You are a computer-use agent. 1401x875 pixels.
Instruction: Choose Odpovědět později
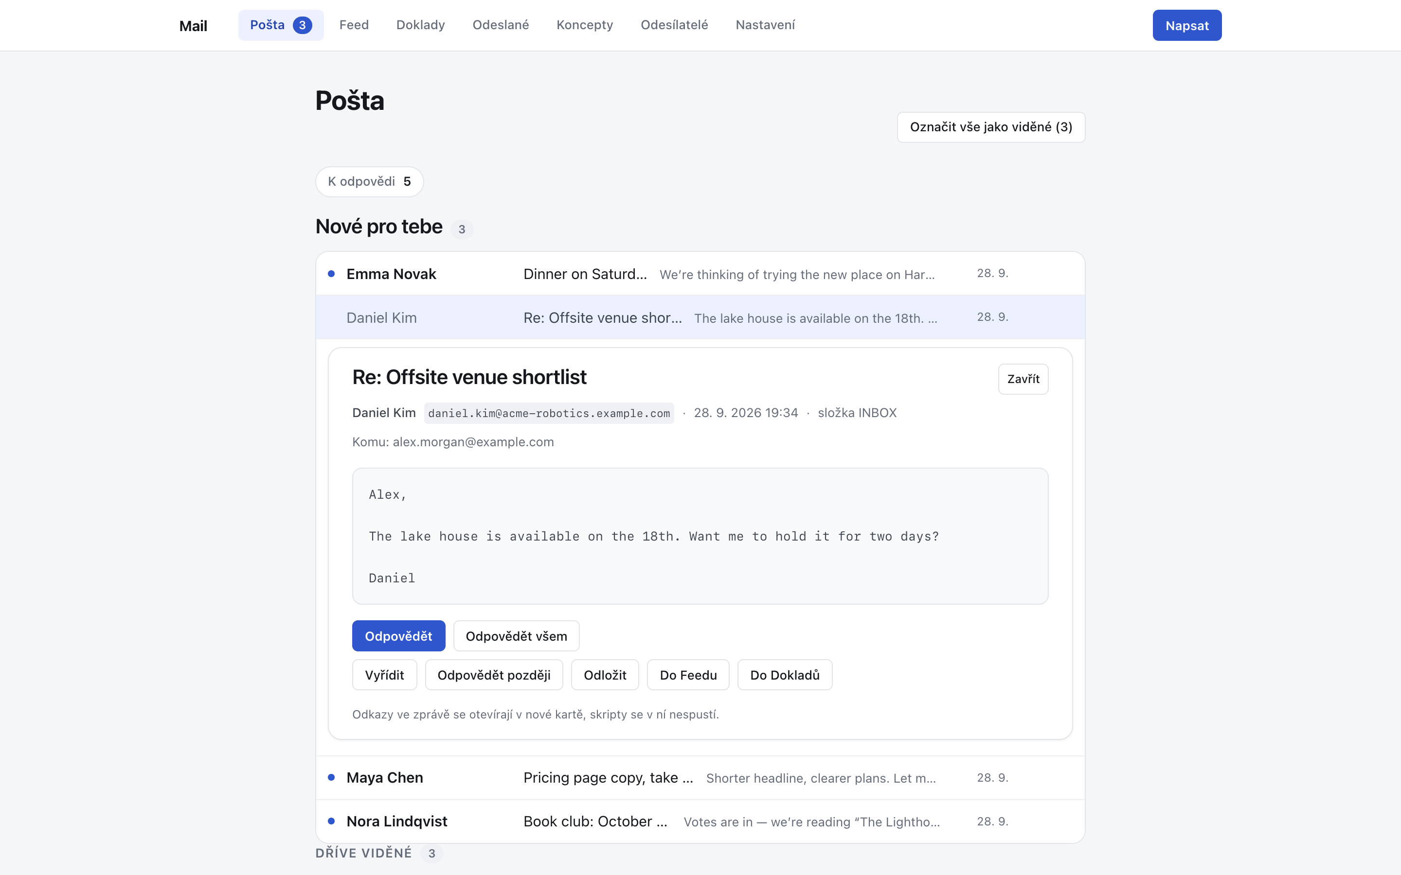(494, 675)
